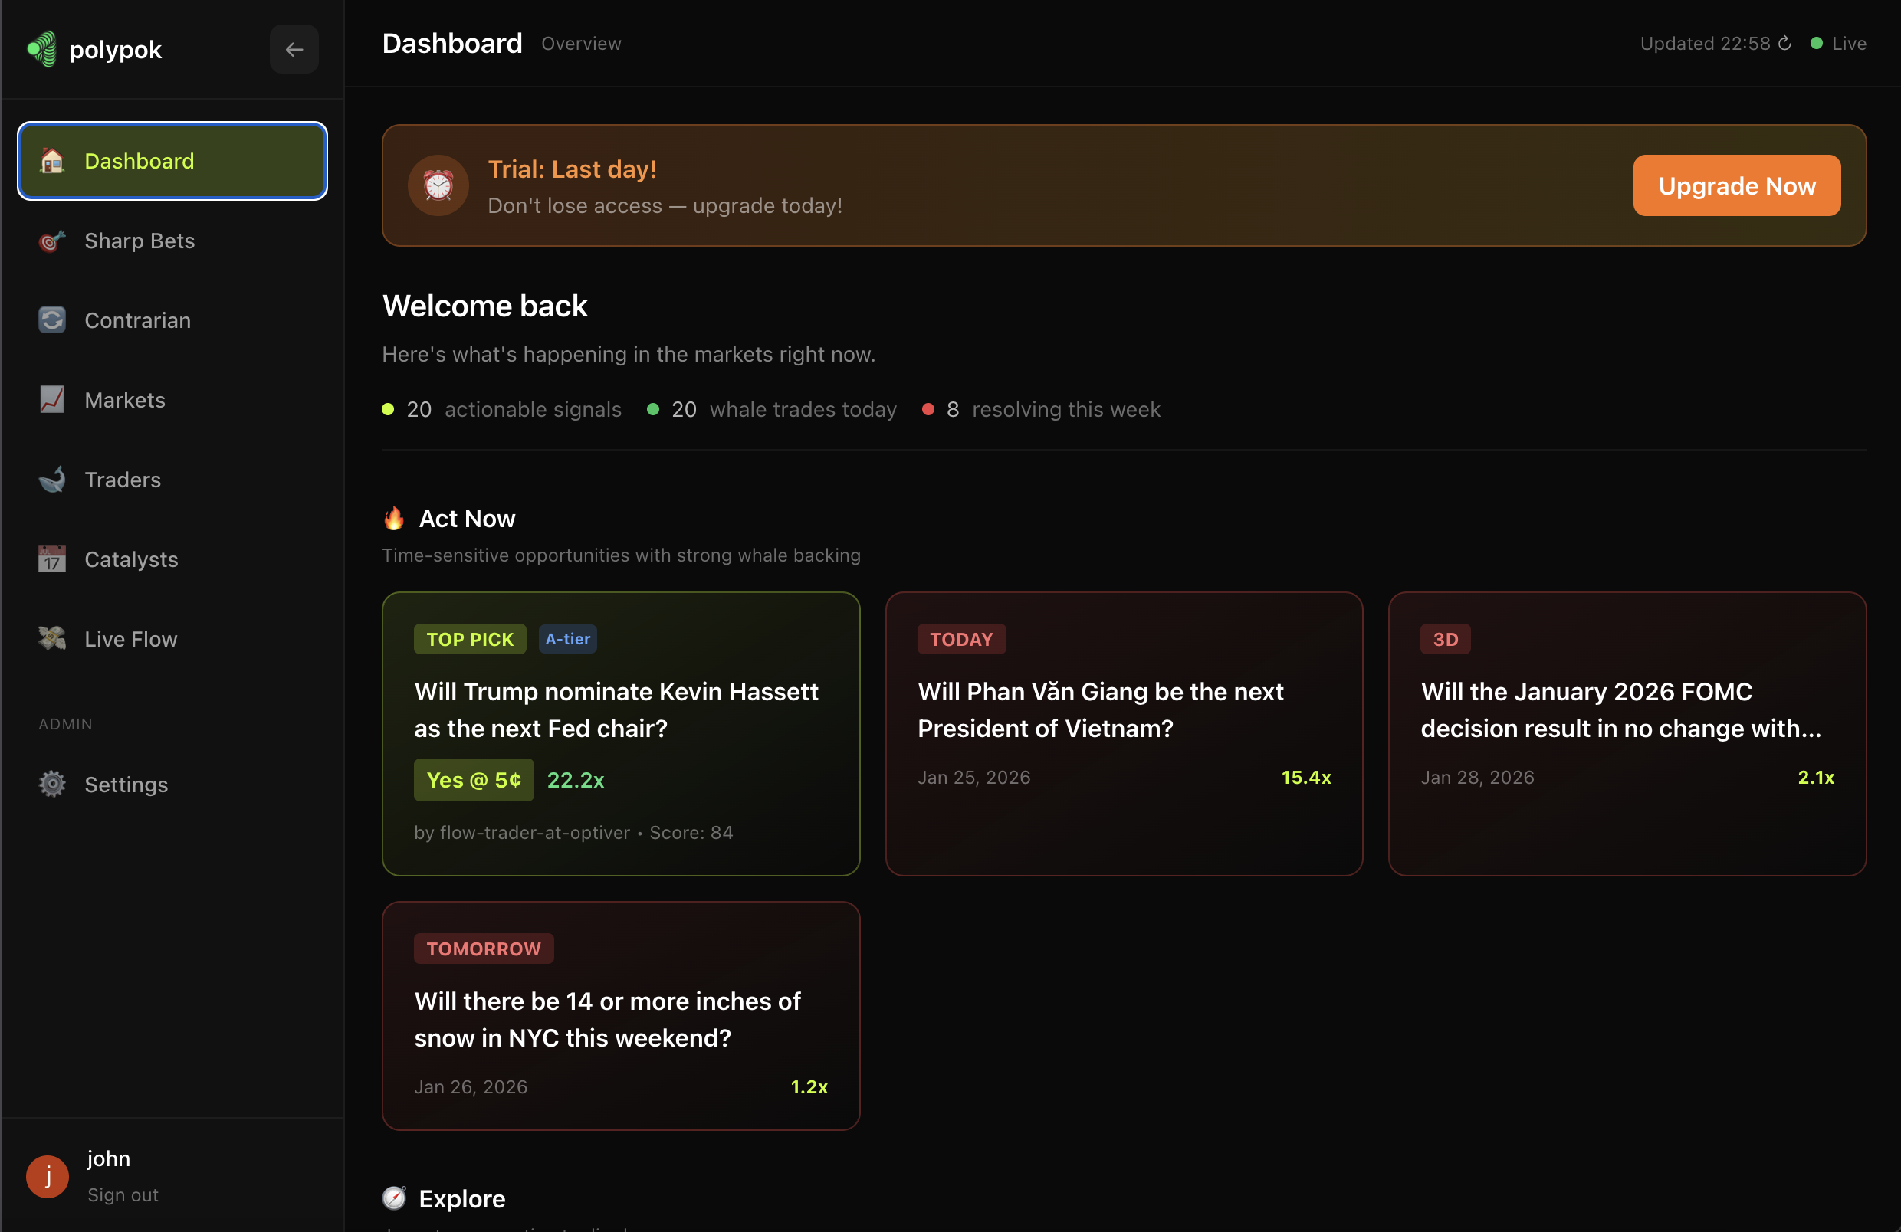The image size is (1901, 1232).
Task: Click the Yes @ 5¢ price chip
Action: tap(474, 780)
